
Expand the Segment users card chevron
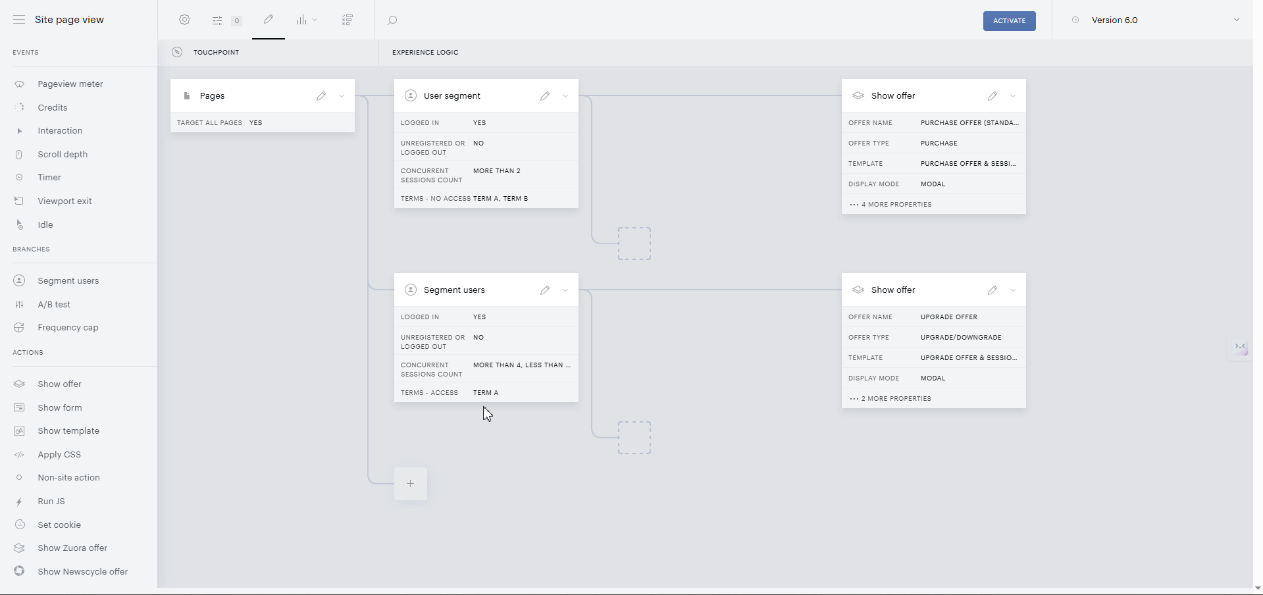(565, 290)
